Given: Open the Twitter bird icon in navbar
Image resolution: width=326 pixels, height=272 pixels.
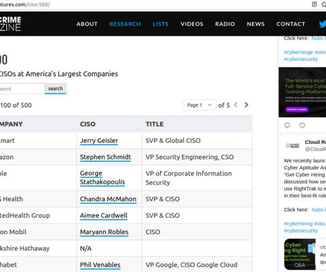Looking at the screenshot, I should tap(323, 24).
